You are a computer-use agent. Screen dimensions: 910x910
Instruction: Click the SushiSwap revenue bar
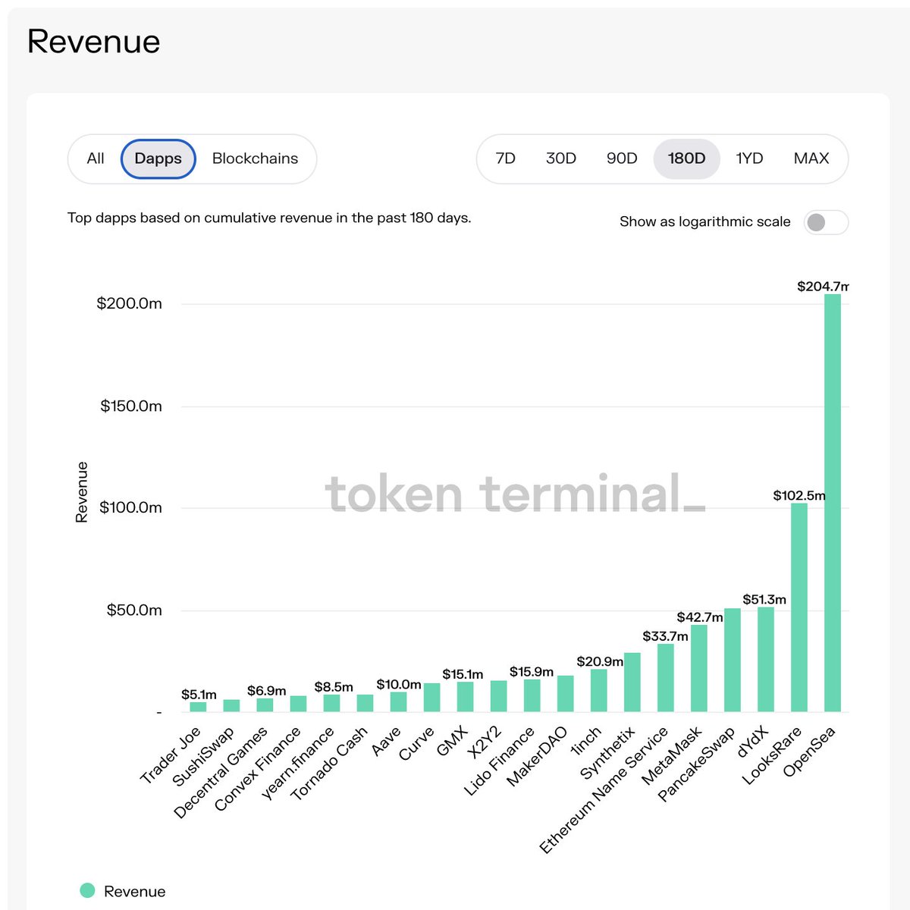(x=232, y=706)
